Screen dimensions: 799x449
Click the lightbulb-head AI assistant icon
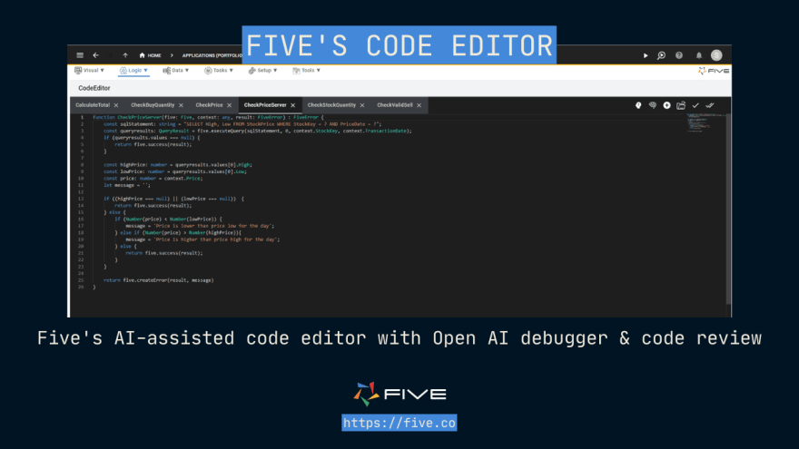pyautogui.click(x=638, y=105)
